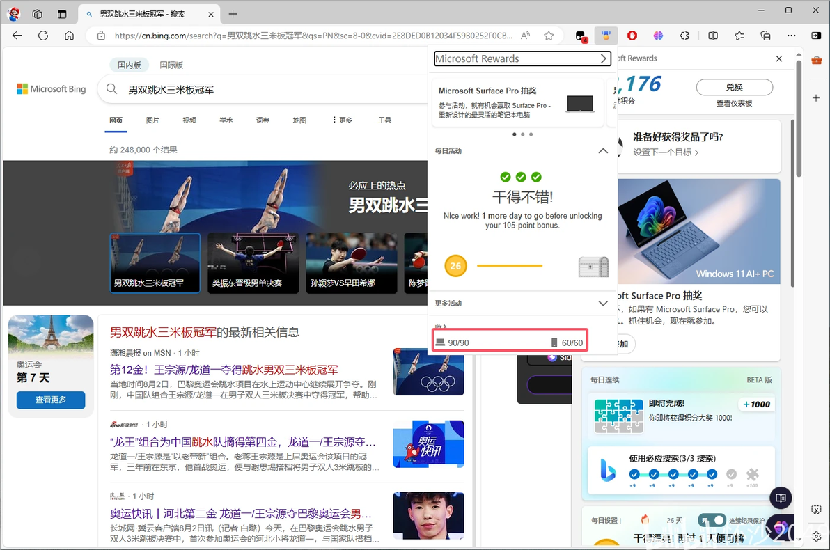Screen dimensions: 830x550
Task: Add this page to favorites star
Action: point(549,36)
